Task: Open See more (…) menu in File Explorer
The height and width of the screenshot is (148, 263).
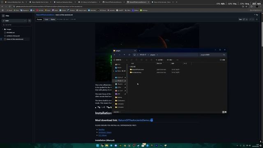Action: (178, 60)
